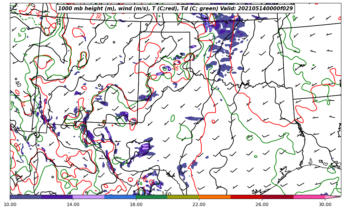Click the 22.00 colorbar tick label
This screenshot has width=344, height=210.
pos(199,204)
